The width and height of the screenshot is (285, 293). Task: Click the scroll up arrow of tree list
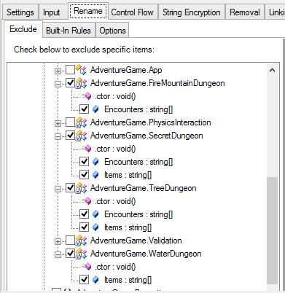(272, 71)
